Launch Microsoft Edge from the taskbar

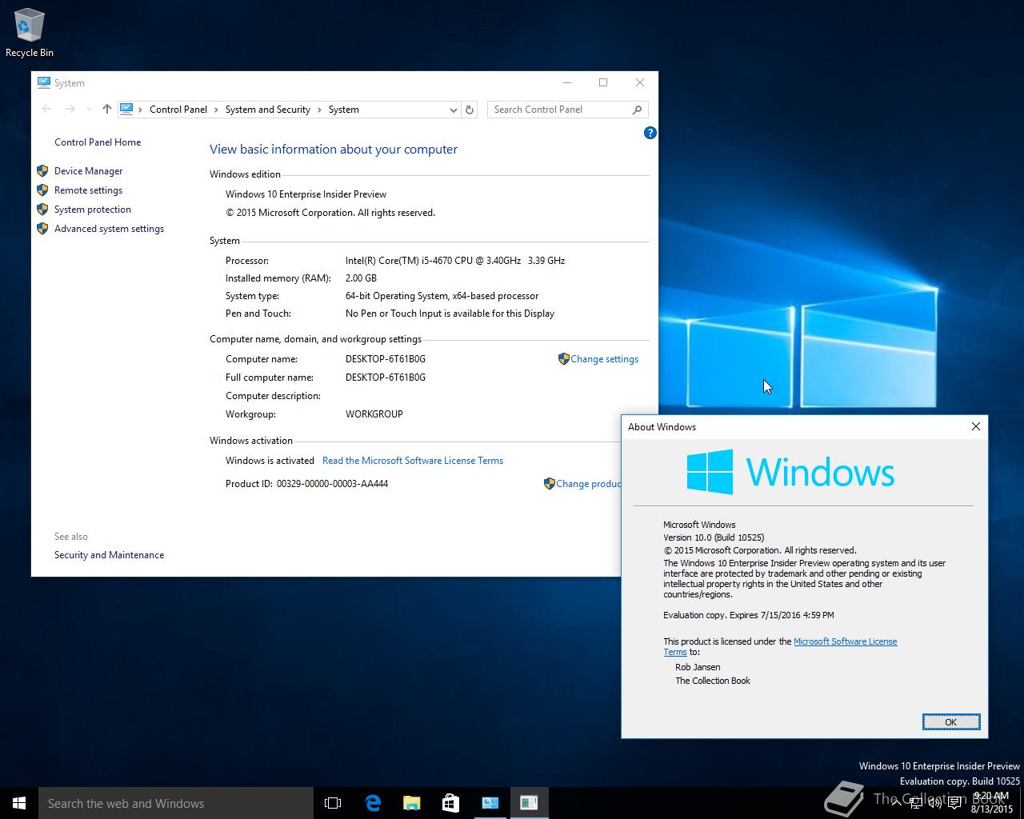pos(373,803)
